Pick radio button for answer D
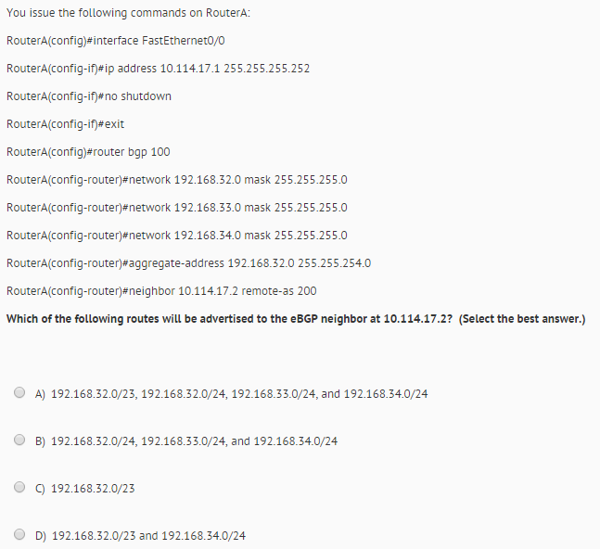The width and height of the screenshot is (600, 549). tap(19, 534)
